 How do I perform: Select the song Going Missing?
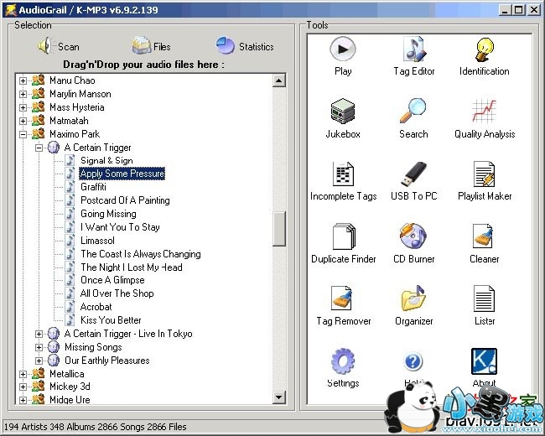tap(108, 214)
